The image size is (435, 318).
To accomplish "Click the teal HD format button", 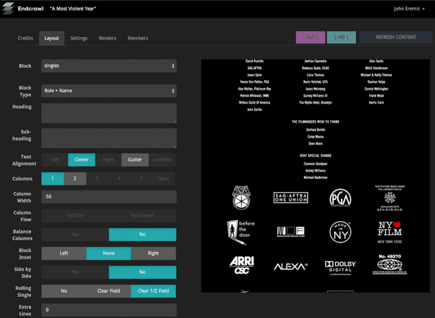I will click(341, 37).
